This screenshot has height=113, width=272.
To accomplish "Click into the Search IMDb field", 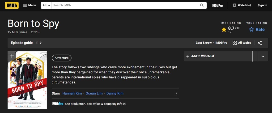I will [125, 5].
